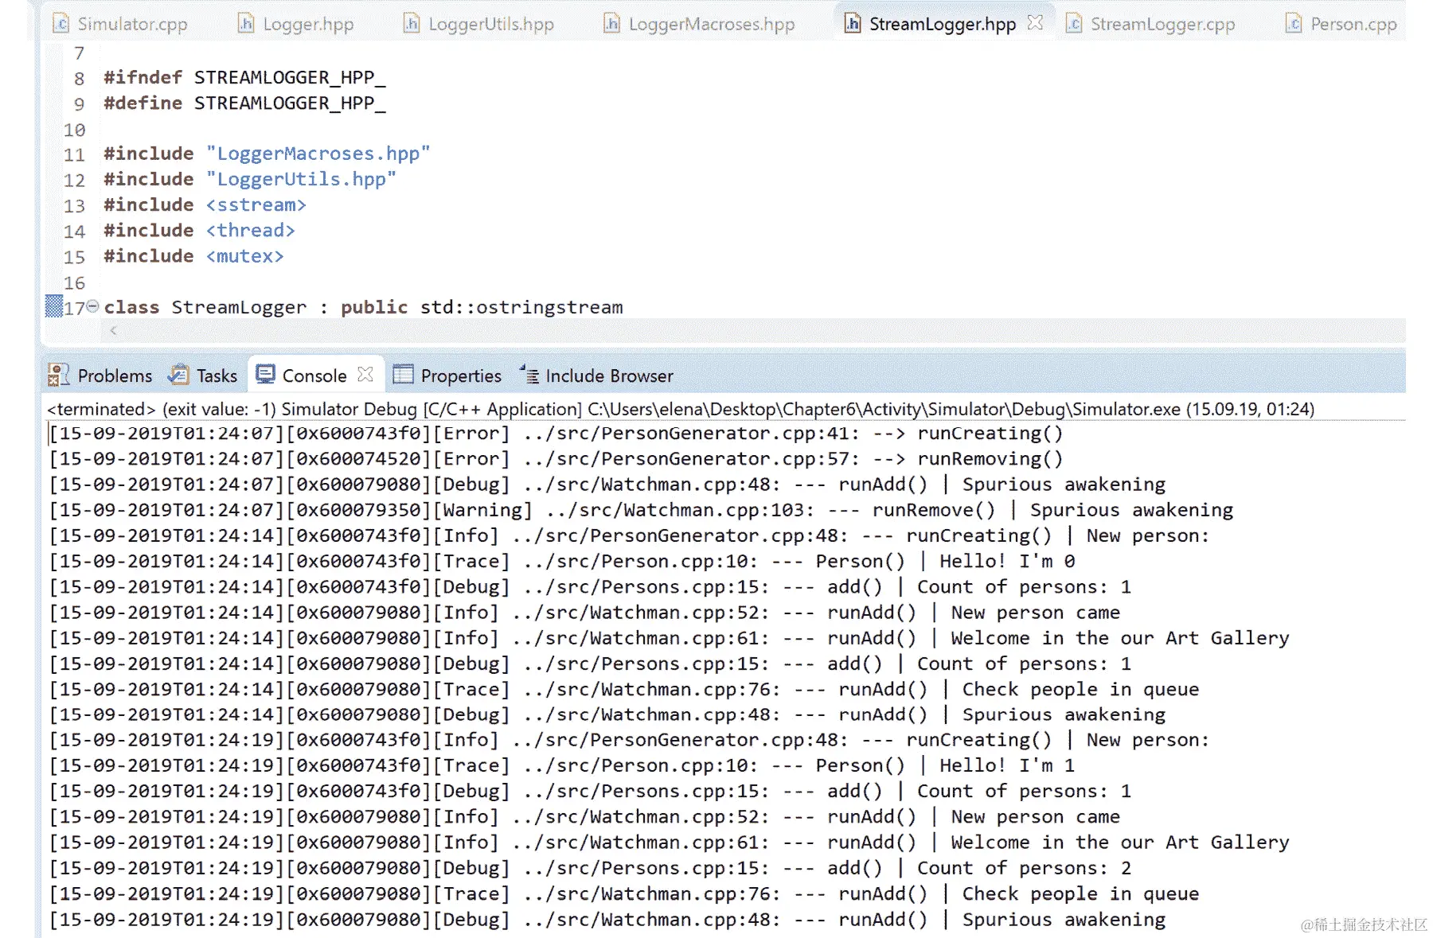Image resolution: width=1433 pixels, height=938 pixels.
Task: Click the StreamLogger.hpp header file icon
Action: pos(853,24)
